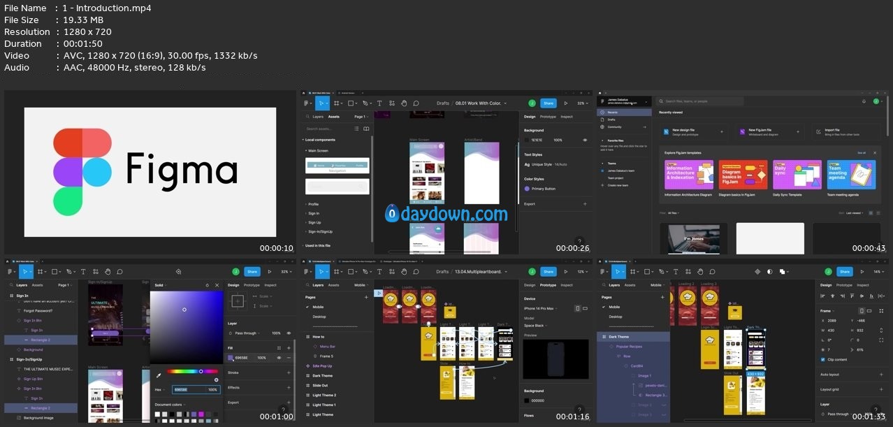Click the See all templates link
Image resolution: width=893 pixels, height=427 pixels.
(x=862, y=152)
